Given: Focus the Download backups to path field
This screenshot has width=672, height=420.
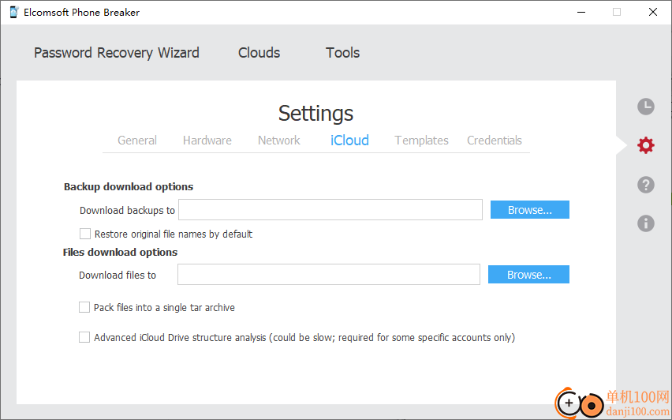Looking at the screenshot, I should pos(330,210).
